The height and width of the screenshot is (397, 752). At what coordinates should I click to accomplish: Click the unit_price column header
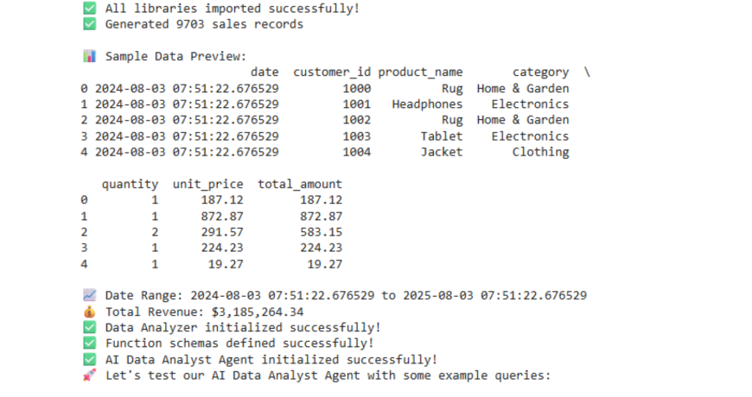pyautogui.click(x=207, y=185)
